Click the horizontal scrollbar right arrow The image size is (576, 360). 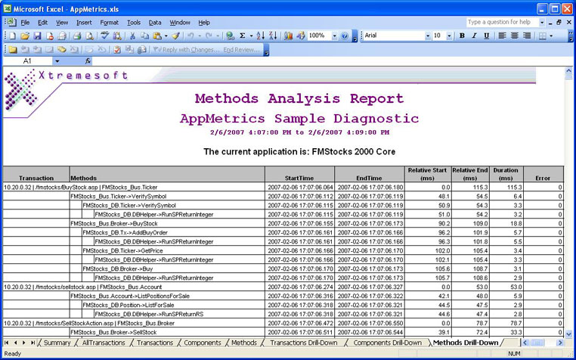pyautogui.click(x=560, y=343)
